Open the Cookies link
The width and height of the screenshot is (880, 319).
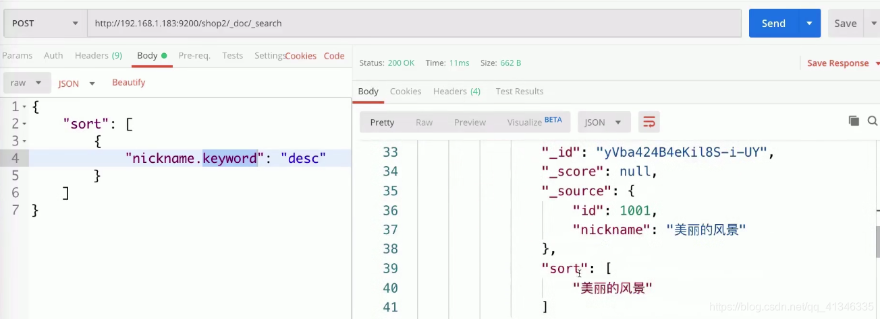[300, 56]
